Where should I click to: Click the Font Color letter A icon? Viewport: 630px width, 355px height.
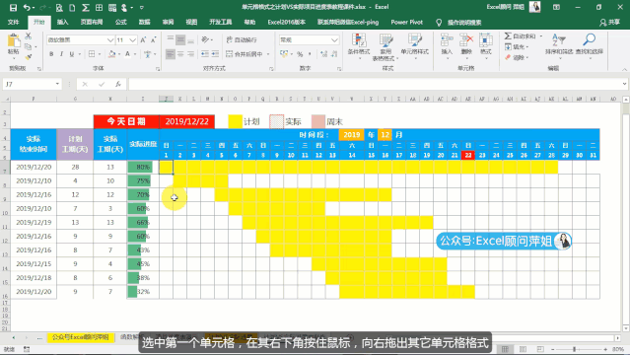[127, 54]
